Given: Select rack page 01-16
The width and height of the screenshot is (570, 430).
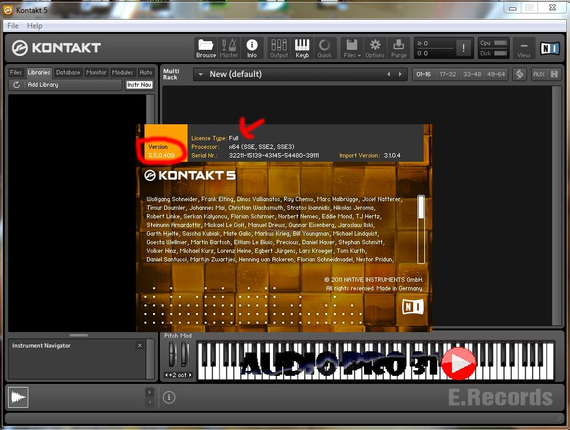Looking at the screenshot, I should tap(424, 74).
